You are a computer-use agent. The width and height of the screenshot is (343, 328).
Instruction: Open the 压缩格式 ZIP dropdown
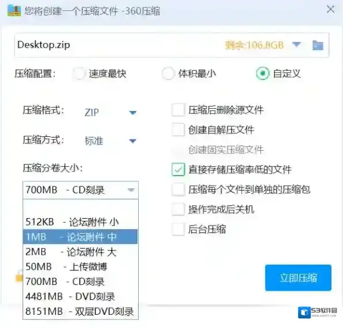pos(110,113)
